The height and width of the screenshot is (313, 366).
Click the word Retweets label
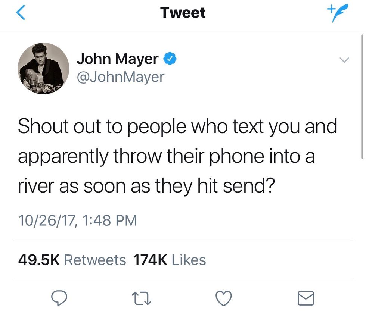[95, 260]
